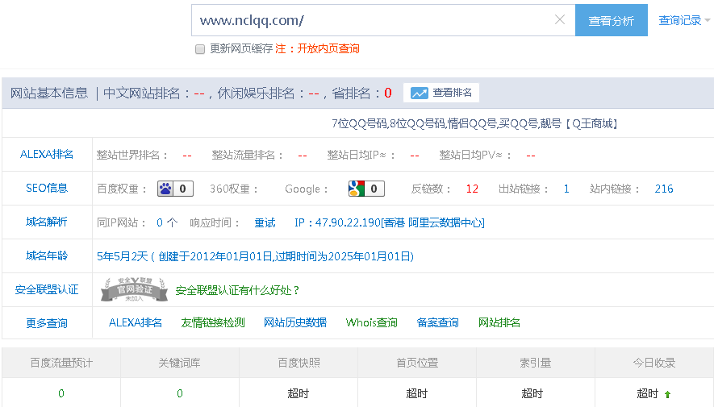714x407 pixels.
Task: Click 重试 to retry response time
Action: tap(265, 223)
